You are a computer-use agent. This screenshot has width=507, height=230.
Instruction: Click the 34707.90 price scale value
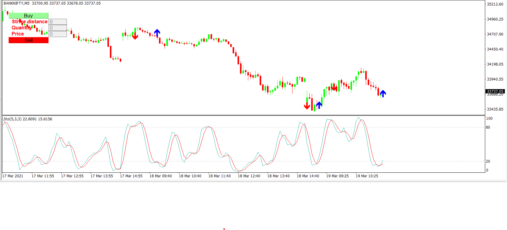click(495, 34)
